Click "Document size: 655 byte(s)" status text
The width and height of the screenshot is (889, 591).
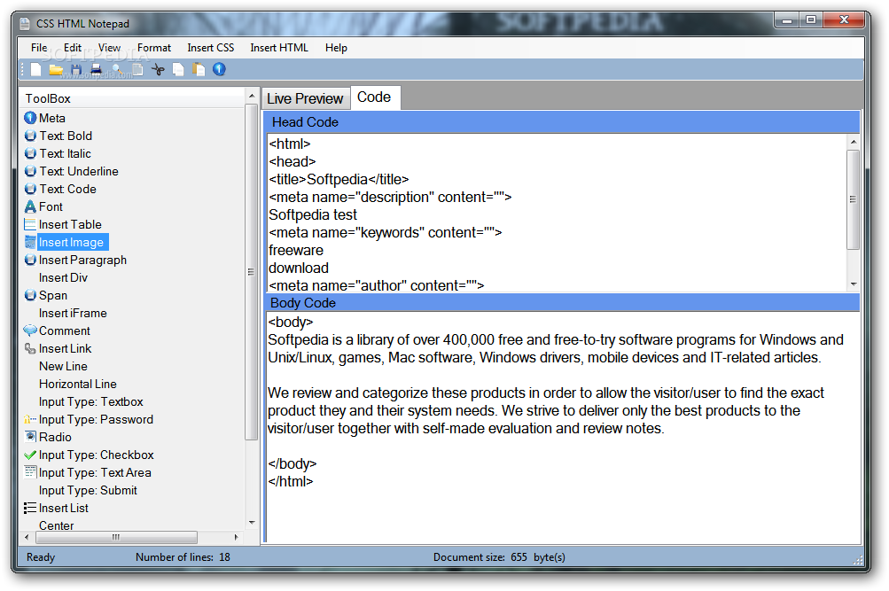pyautogui.click(x=500, y=557)
